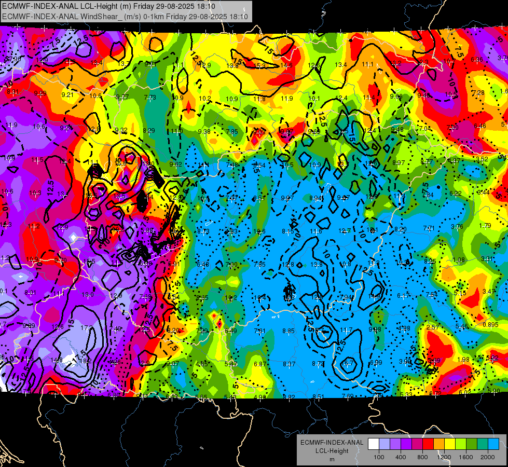Screen dimensions: 508x467
Task: Click the wind shear value 8.29
Action: [x=149, y=131]
